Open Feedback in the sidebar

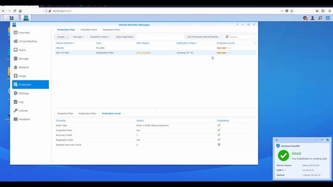[x=30, y=119]
